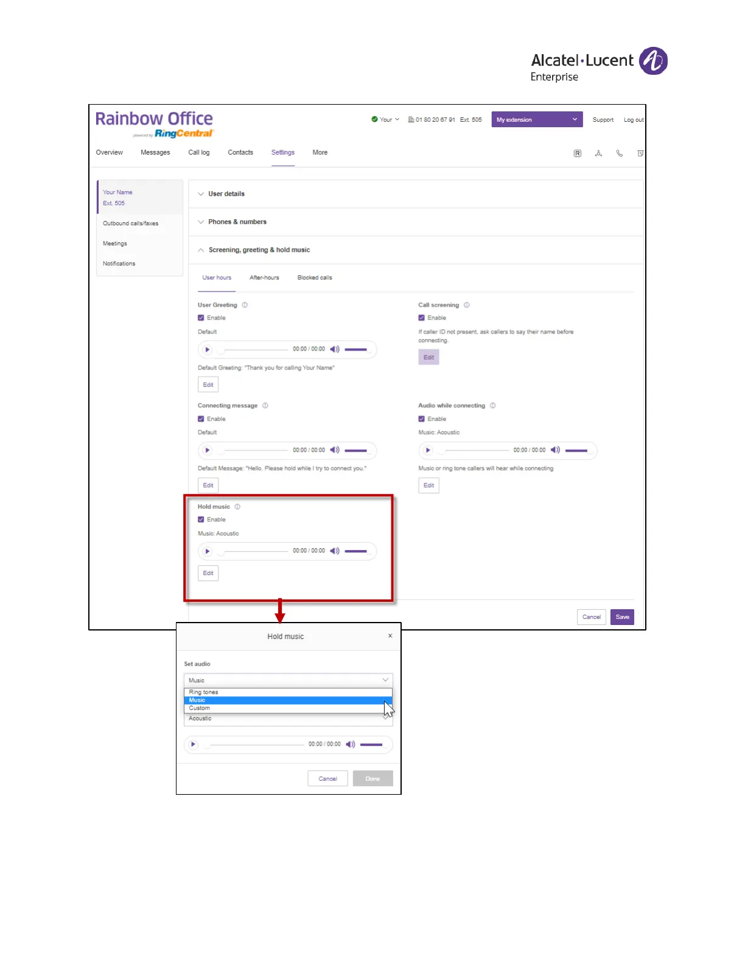The image size is (745, 964).
Task: Mute Audio while connecting speaker icon
Action: (x=555, y=450)
